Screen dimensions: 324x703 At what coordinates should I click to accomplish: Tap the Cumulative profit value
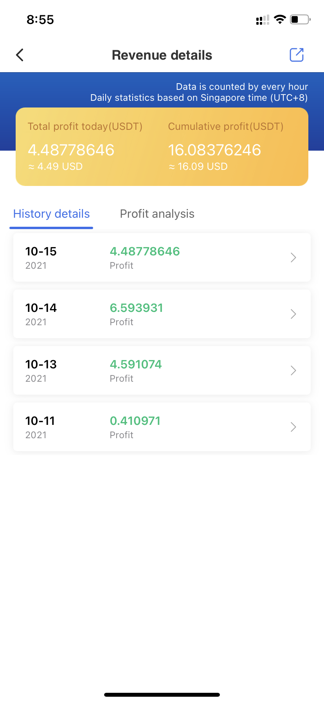[214, 150]
